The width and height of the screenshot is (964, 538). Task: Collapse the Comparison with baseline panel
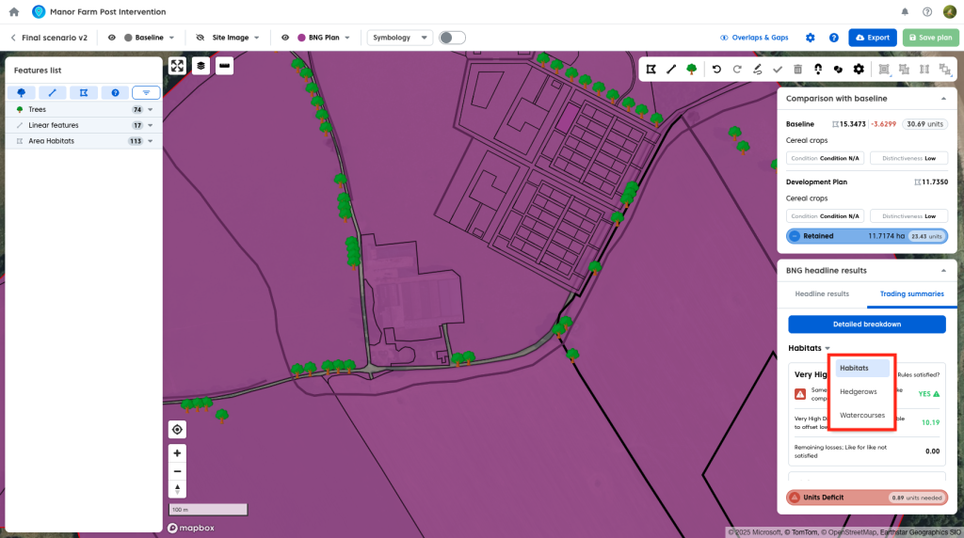(943, 98)
